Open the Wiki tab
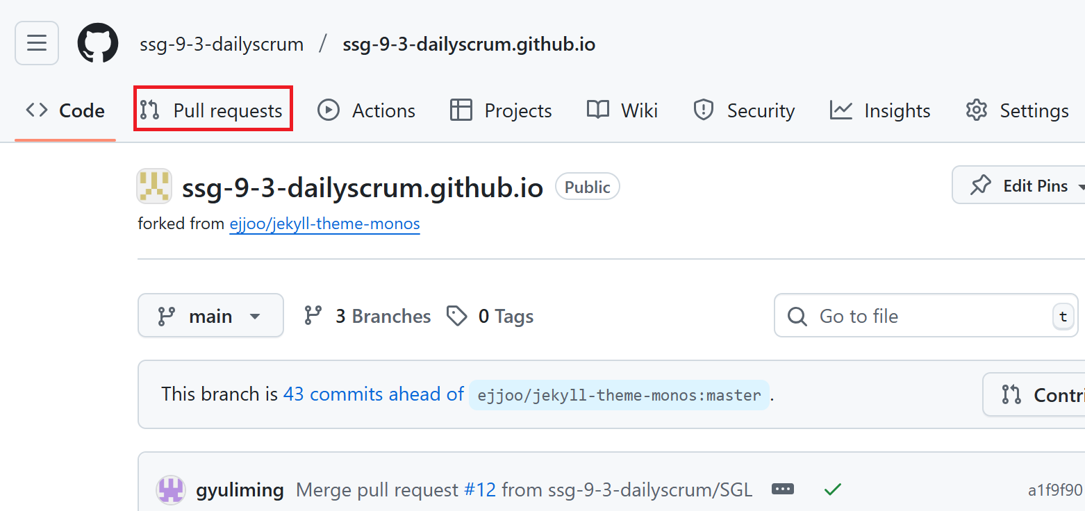 622,110
